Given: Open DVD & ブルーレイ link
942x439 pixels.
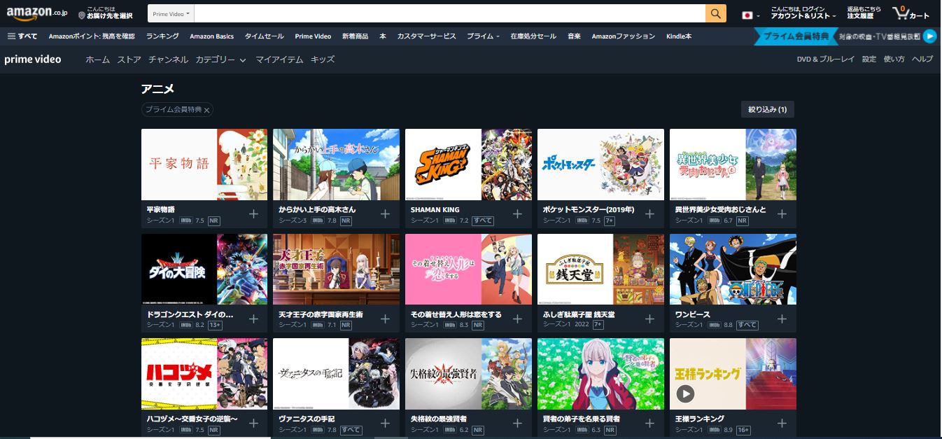Looking at the screenshot, I should tap(826, 60).
